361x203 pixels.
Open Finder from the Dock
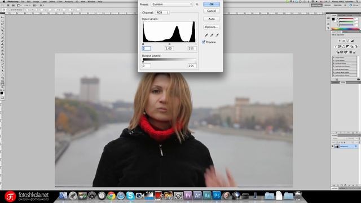tap(63, 196)
